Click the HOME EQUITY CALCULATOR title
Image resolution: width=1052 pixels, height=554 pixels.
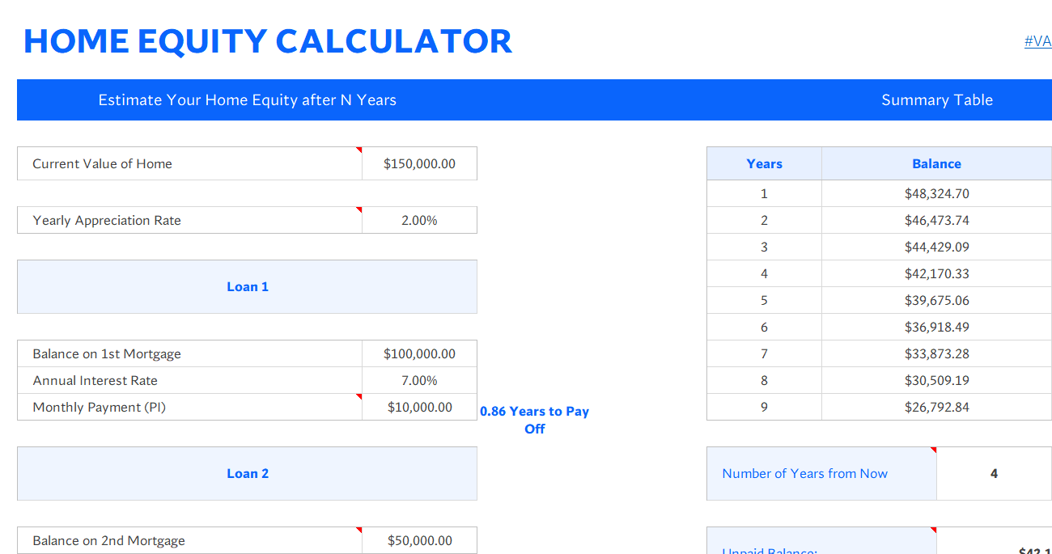point(268,41)
